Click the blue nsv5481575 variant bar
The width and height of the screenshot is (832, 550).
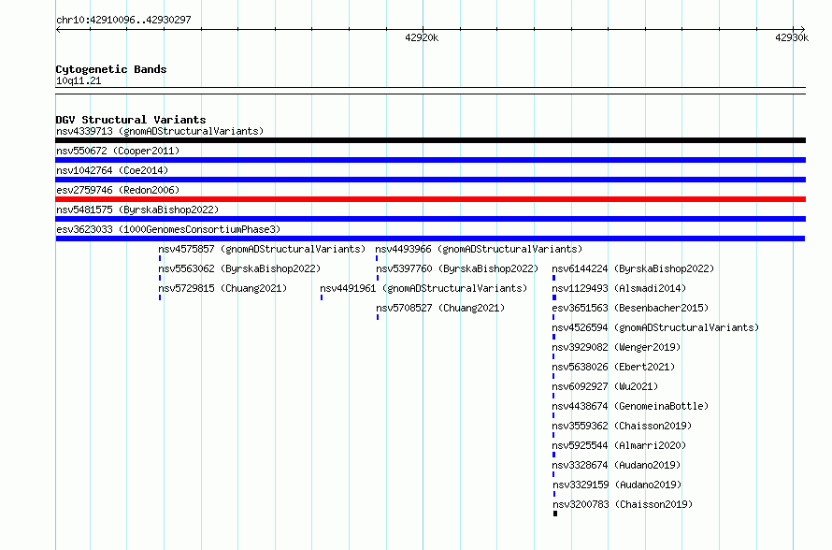point(430,219)
